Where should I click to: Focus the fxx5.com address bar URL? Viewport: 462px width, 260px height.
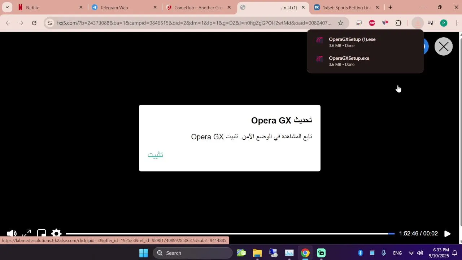(x=194, y=23)
